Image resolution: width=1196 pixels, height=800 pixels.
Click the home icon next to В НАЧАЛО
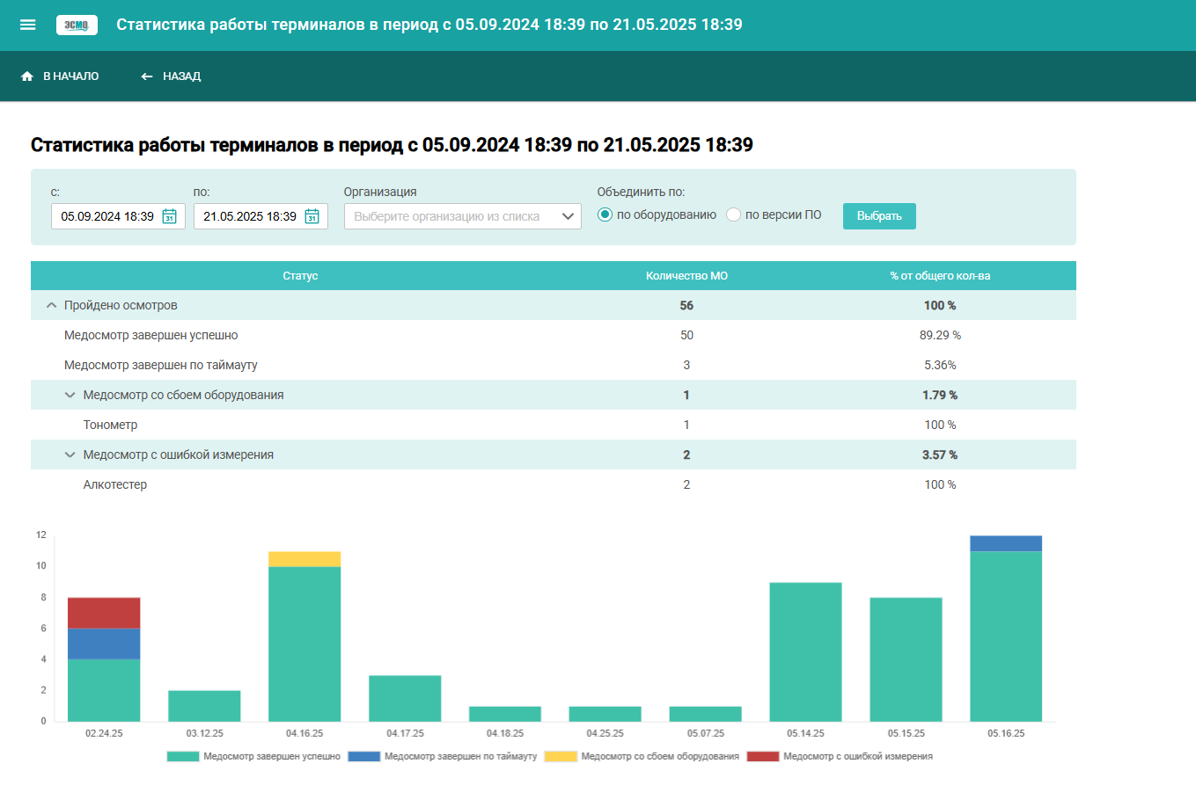27,76
